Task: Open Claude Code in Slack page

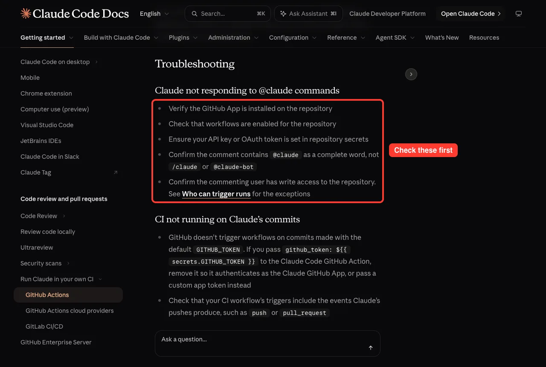Action: (50, 157)
